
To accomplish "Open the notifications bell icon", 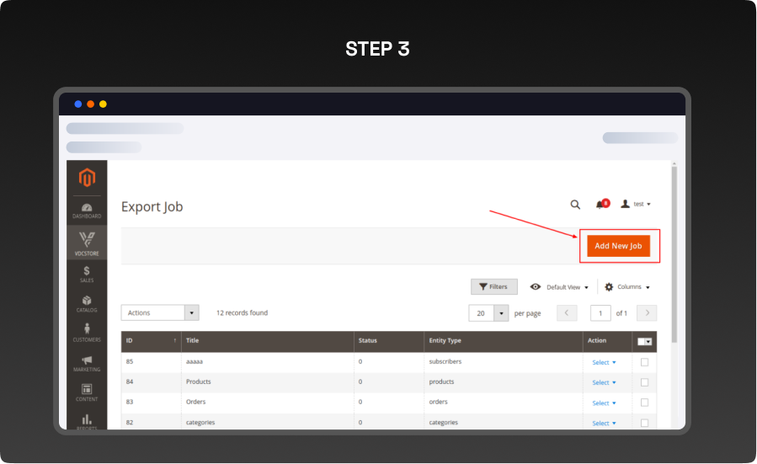I will point(600,204).
